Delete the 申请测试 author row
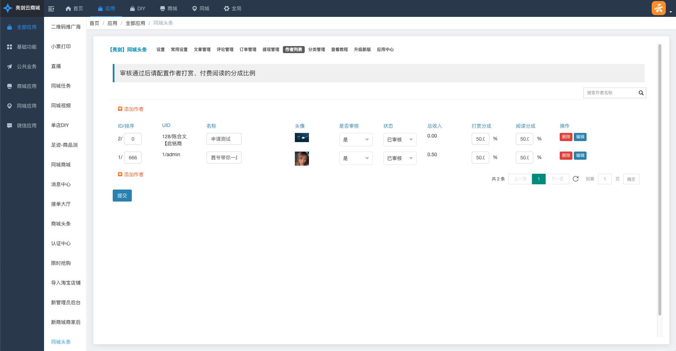This screenshot has width=676, height=351. (x=566, y=137)
